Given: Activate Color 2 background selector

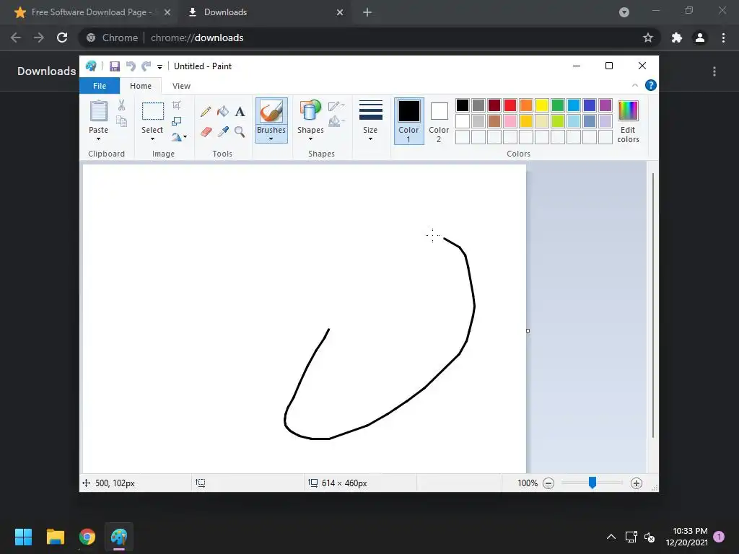Looking at the screenshot, I should coord(439,121).
